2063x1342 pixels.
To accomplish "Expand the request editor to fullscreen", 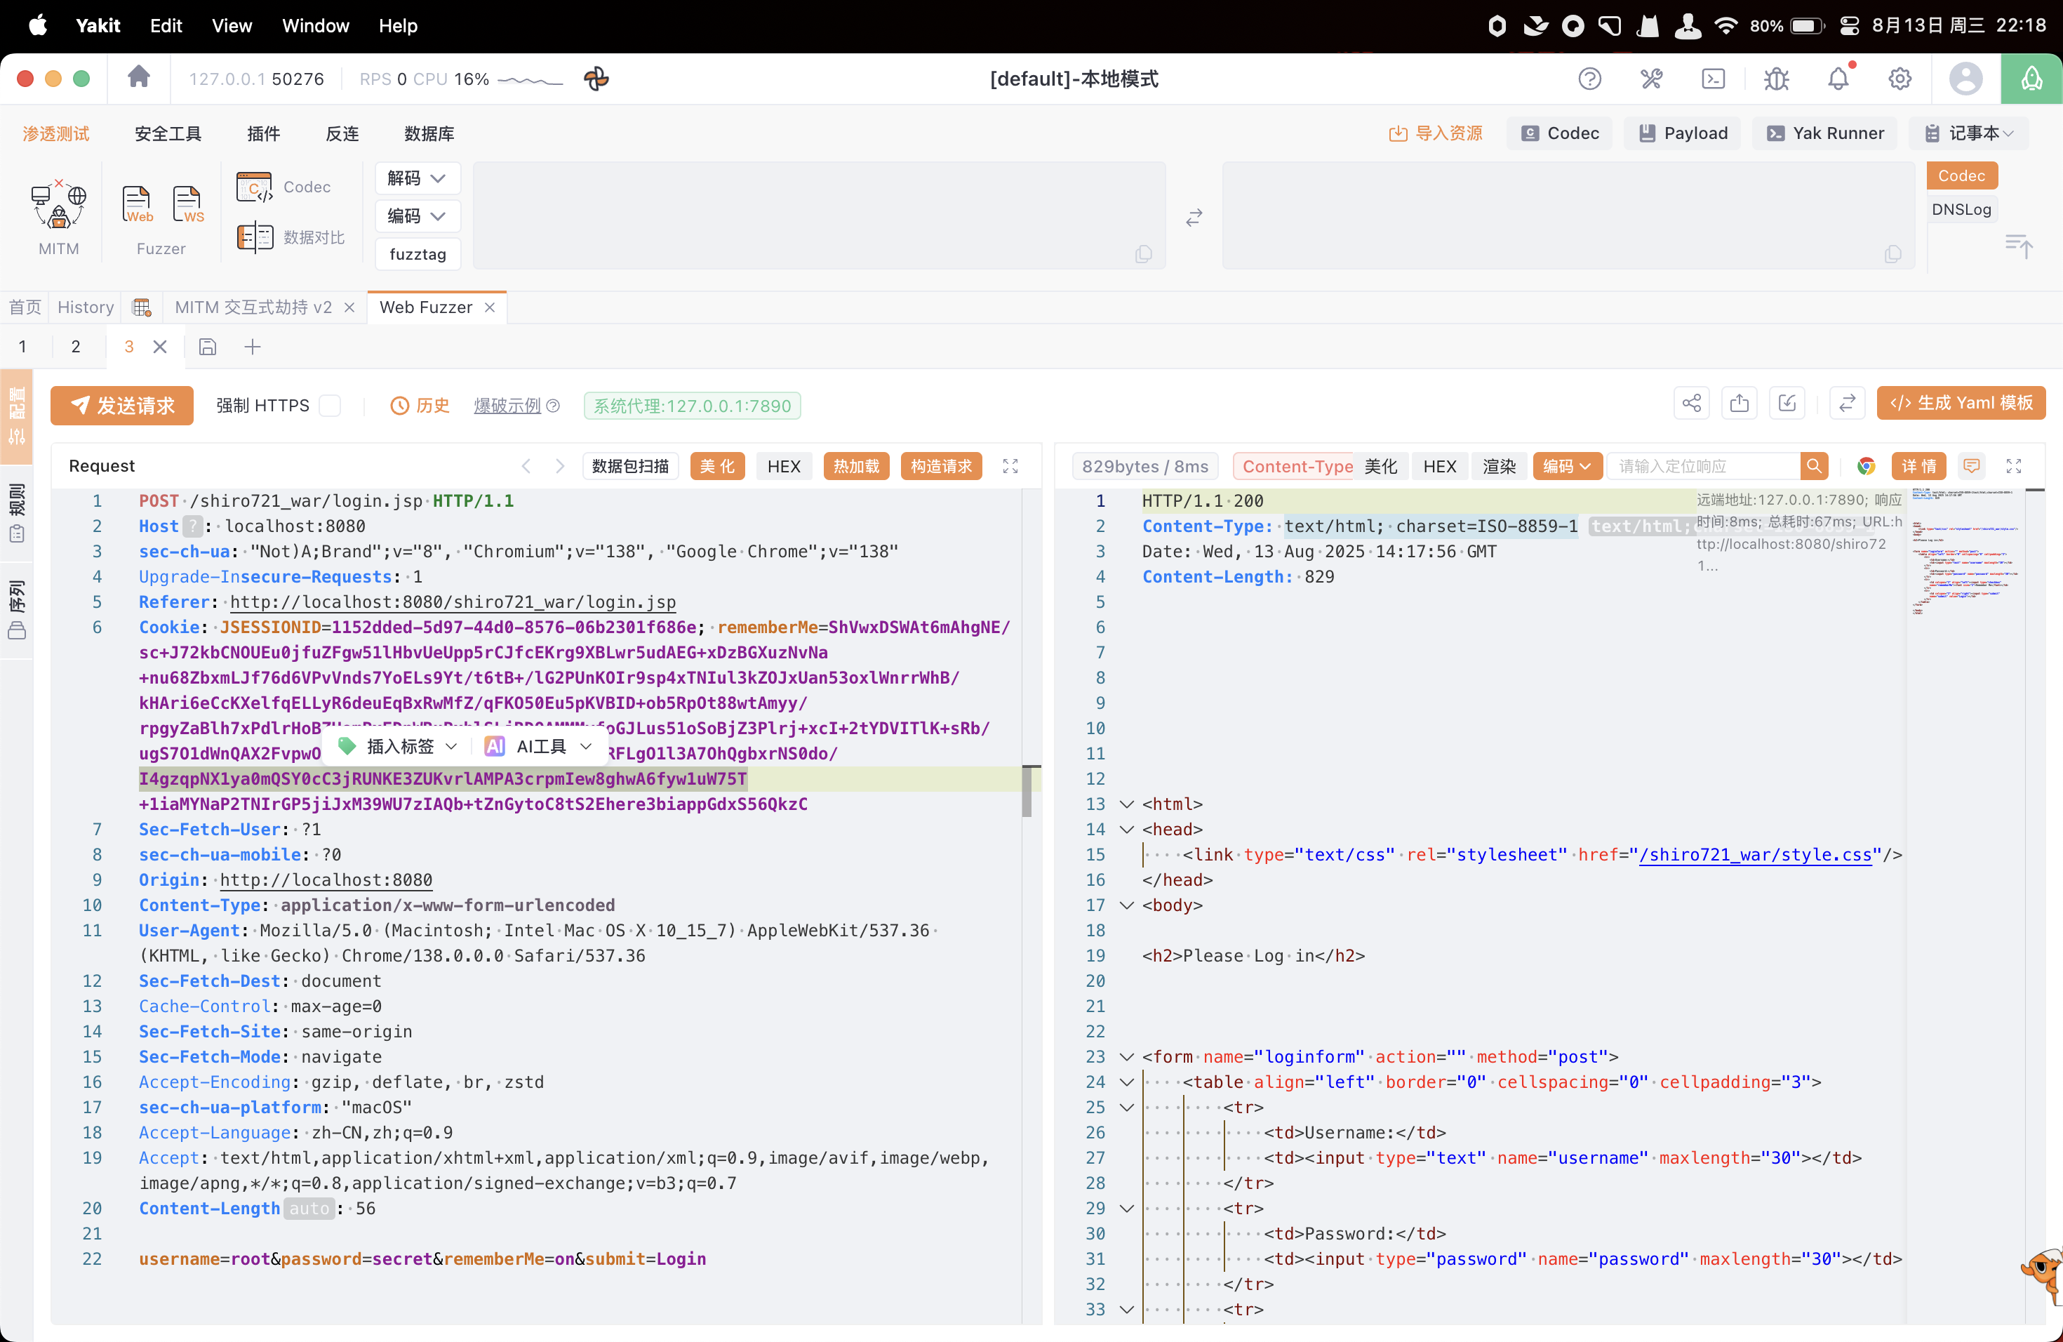I will pos(1010,467).
